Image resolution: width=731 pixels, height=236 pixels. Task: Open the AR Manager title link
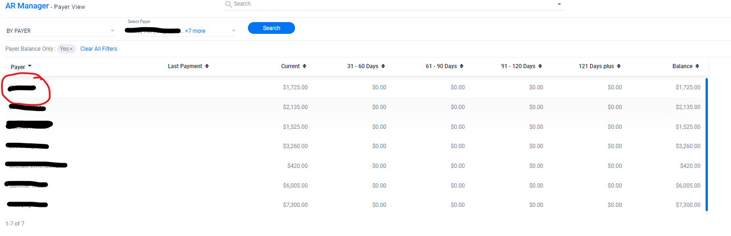click(27, 6)
